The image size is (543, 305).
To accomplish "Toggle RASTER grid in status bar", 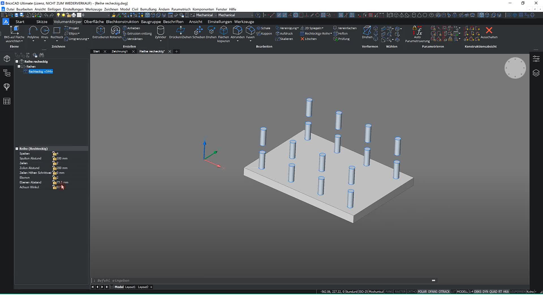I will click(x=400, y=292).
